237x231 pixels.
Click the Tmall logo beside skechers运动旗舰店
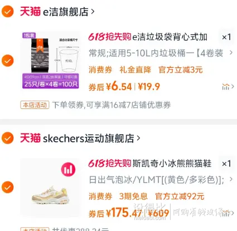click(30, 138)
